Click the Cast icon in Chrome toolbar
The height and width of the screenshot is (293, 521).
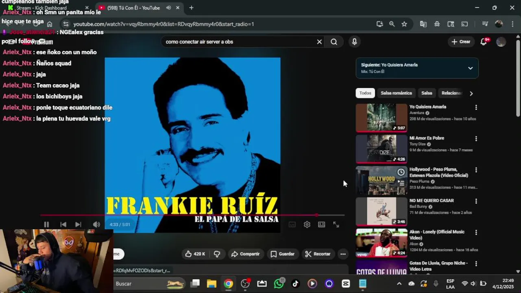[x=464, y=24]
